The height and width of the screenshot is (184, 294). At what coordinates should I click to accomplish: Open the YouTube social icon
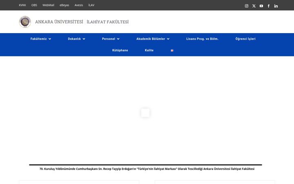point(261,6)
